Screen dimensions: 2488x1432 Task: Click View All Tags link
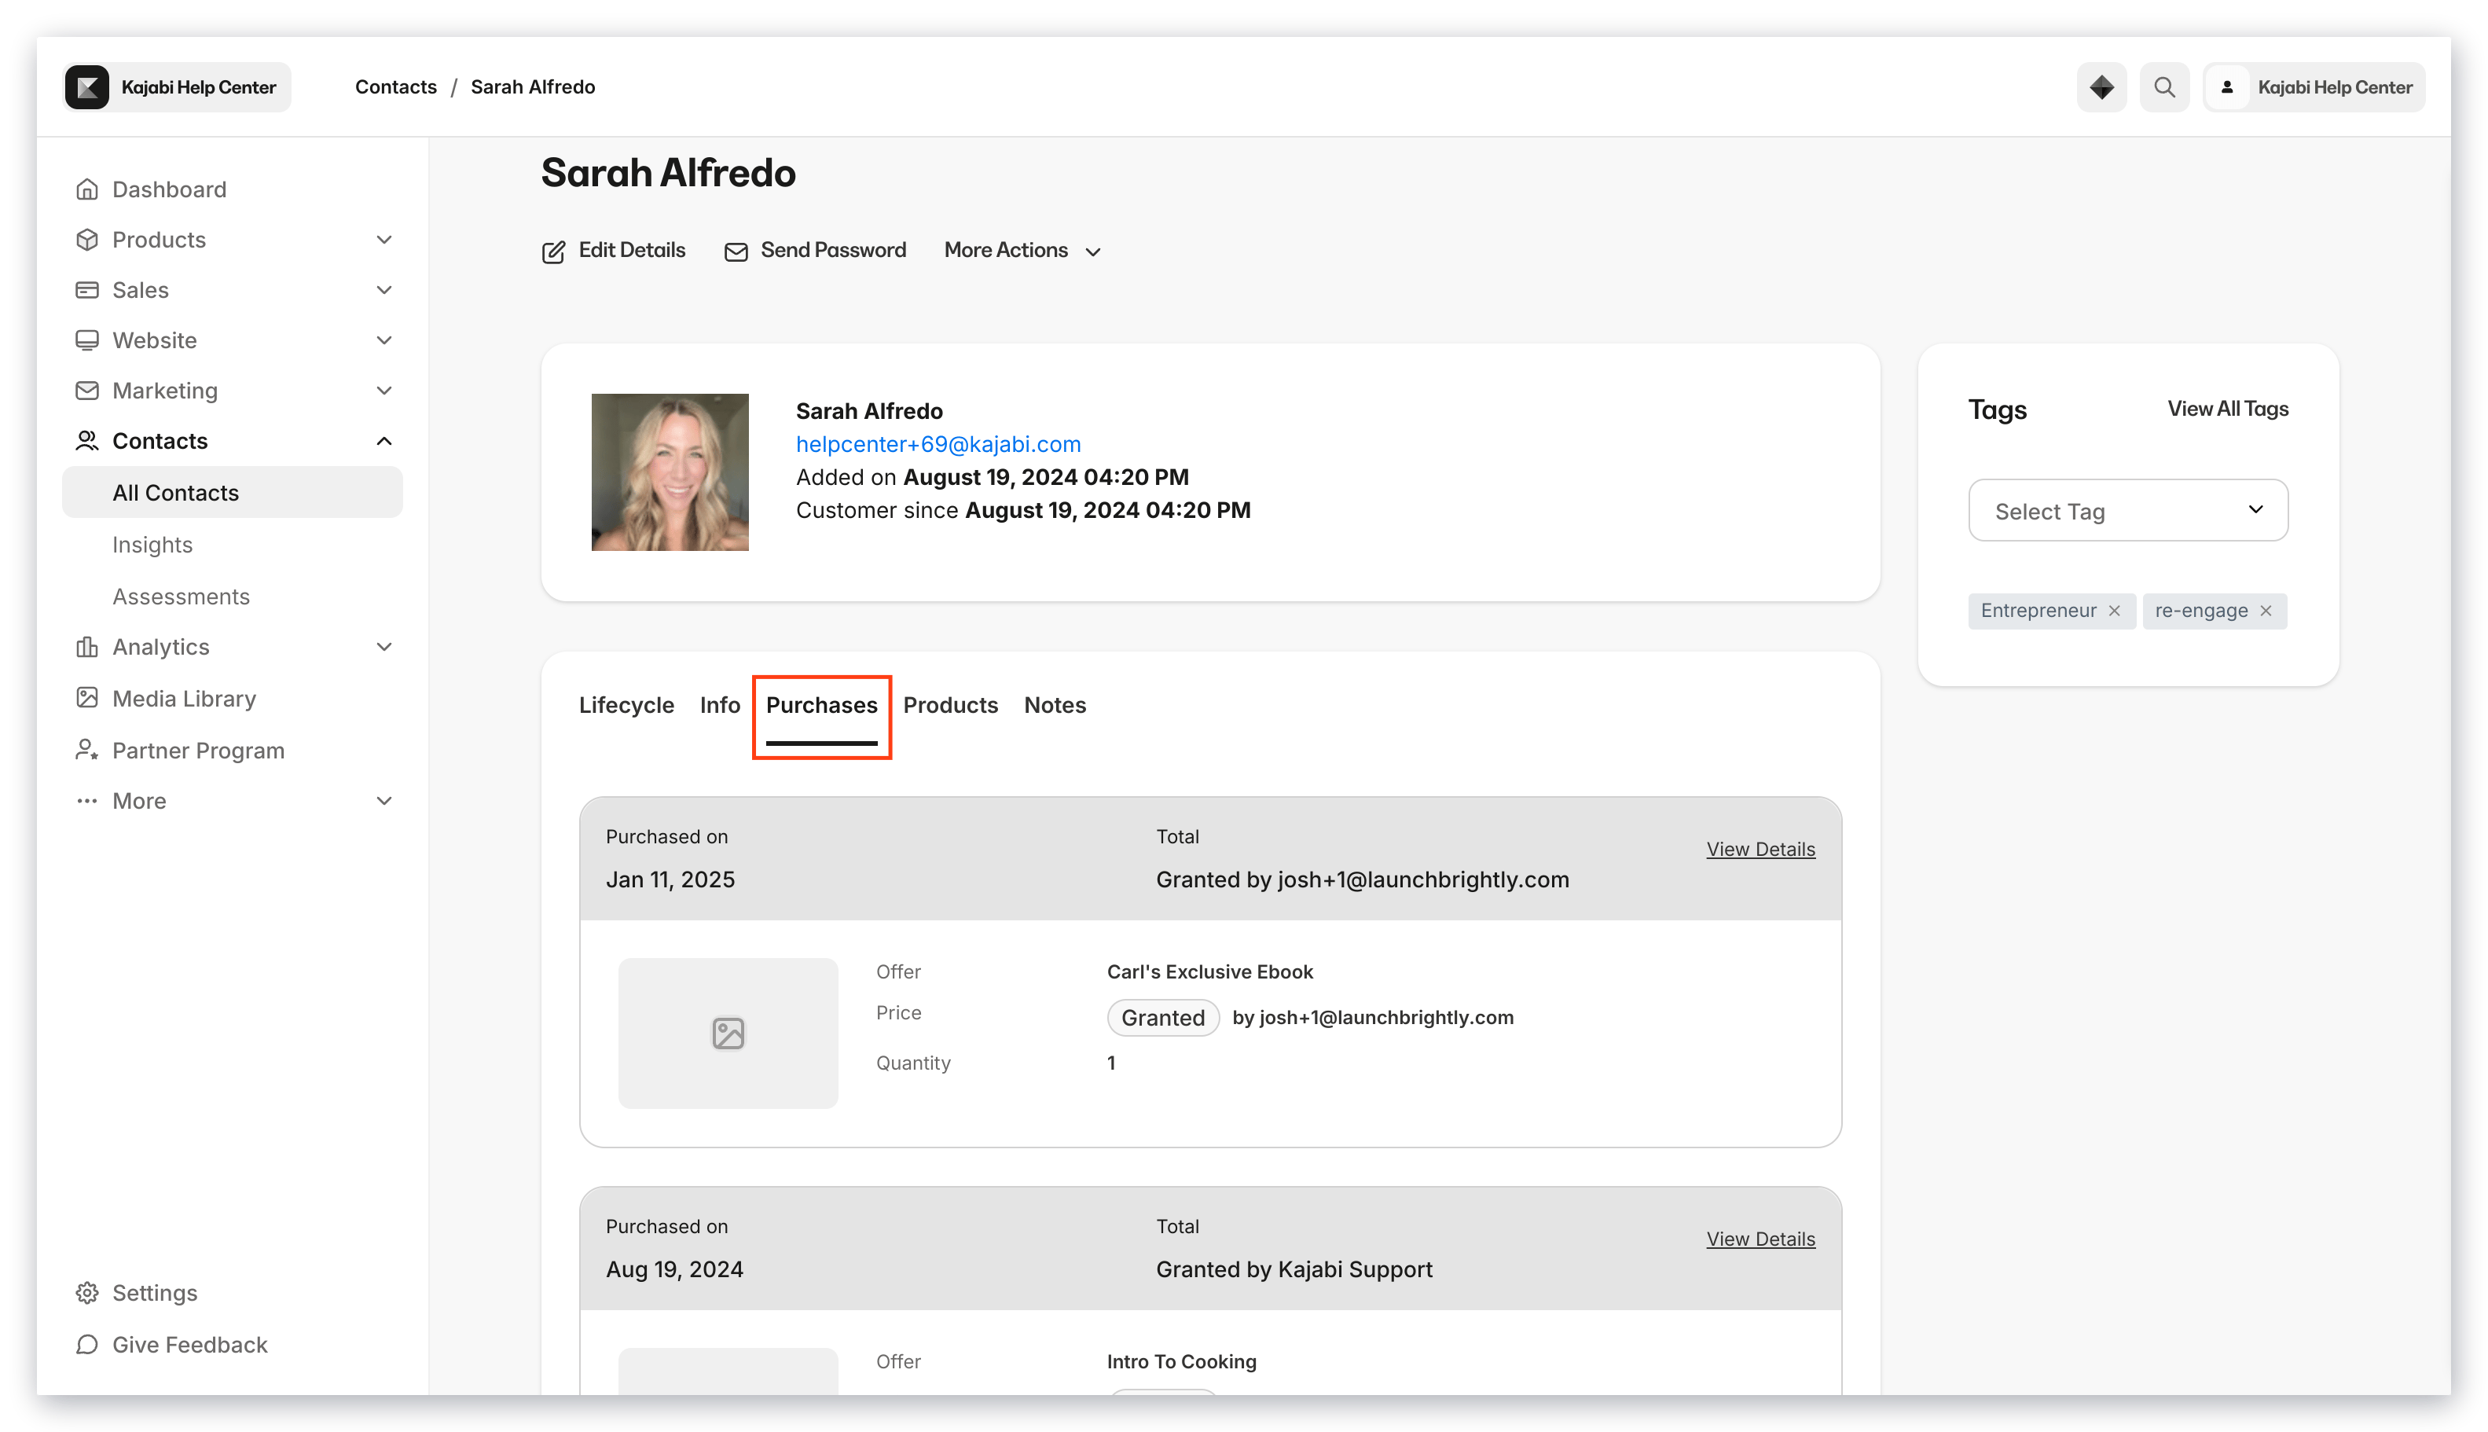pyautogui.click(x=2227, y=408)
